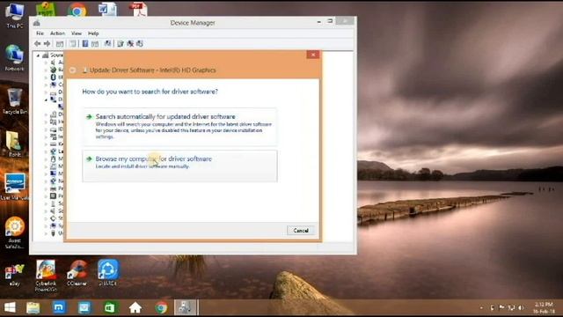Open the eBay desktop shortcut
The width and height of the screenshot is (563, 317).
[14, 275]
